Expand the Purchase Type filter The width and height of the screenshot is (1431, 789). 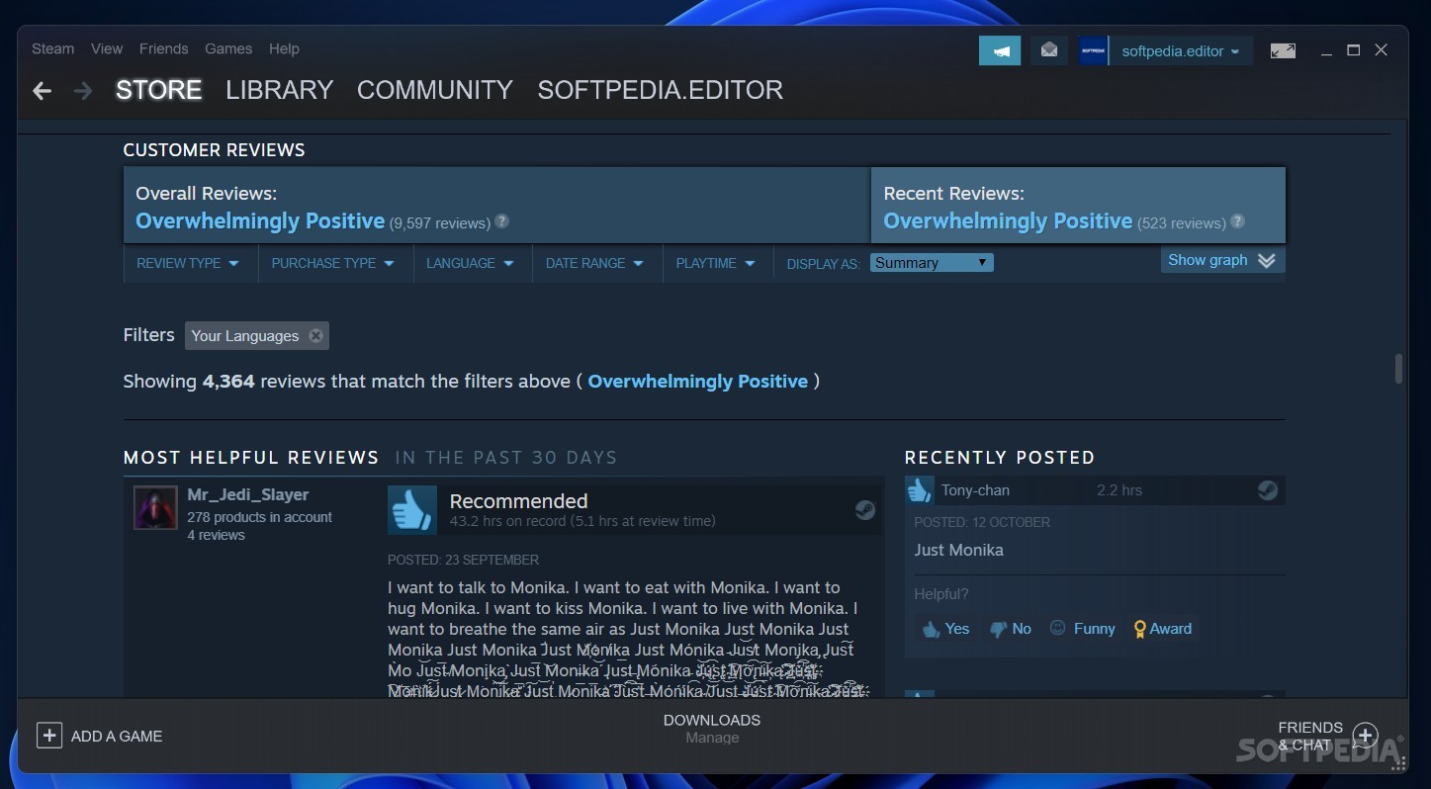[333, 263]
